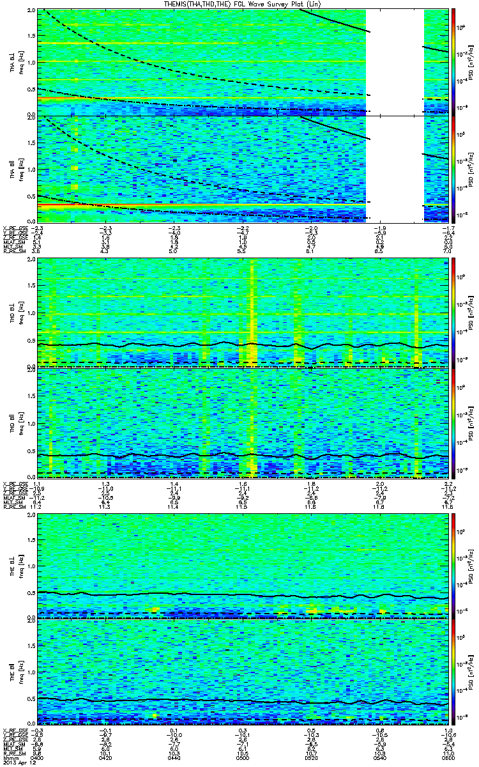Click the THE B-parallel freq axis label
The image size is (479, 767).
tap(22, 672)
